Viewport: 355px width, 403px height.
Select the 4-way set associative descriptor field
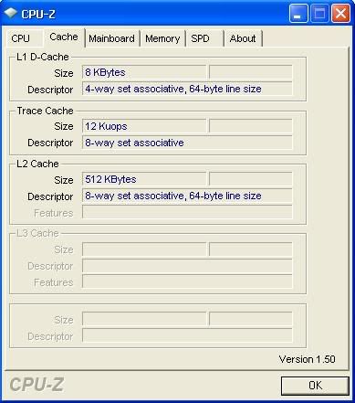click(187, 89)
